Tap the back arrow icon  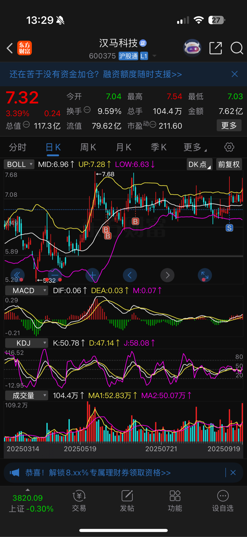10,48
